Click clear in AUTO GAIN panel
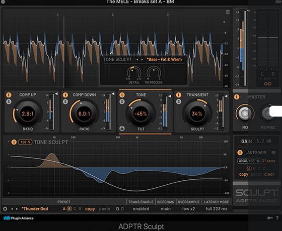The image size is (282, 231). 269,174
